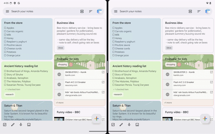
Task: Tick Story of Sinuhe in left pane
Action: pos(5,75)
